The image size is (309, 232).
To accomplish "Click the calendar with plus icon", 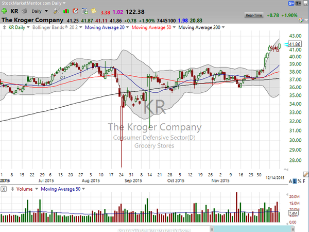I will pyautogui.click(x=85, y=11).
